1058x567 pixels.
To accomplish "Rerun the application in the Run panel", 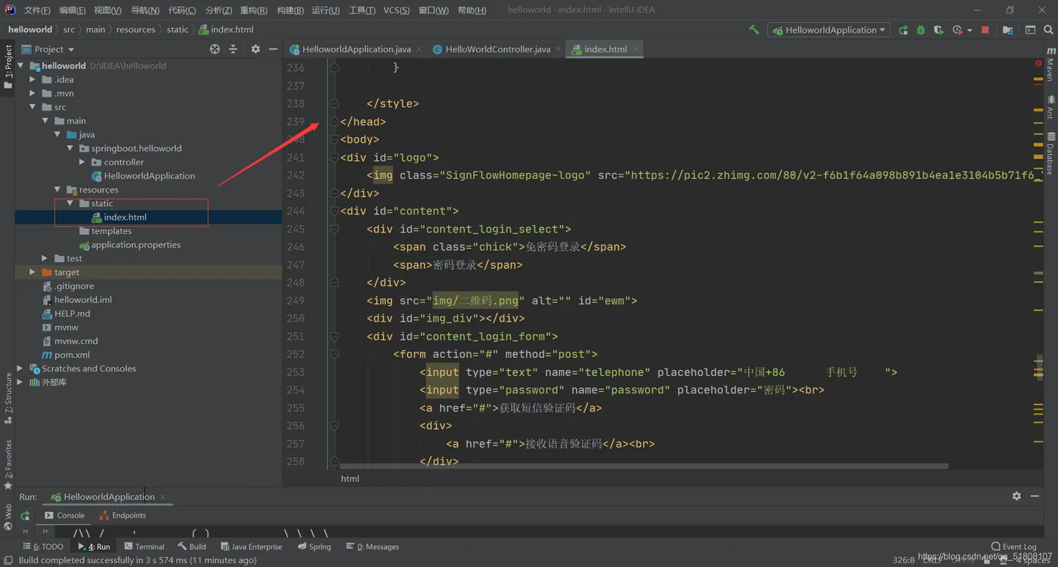I will pyautogui.click(x=25, y=516).
